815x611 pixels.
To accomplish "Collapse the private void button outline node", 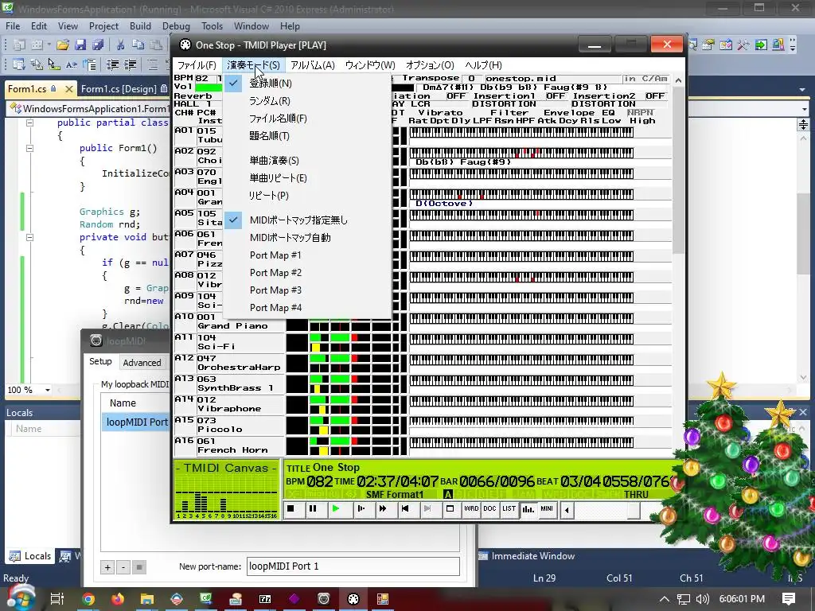I will pyautogui.click(x=29, y=237).
